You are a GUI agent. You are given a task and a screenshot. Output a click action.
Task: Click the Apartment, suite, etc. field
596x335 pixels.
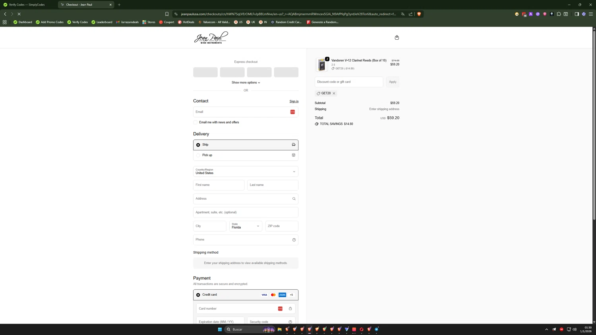(246, 212)
